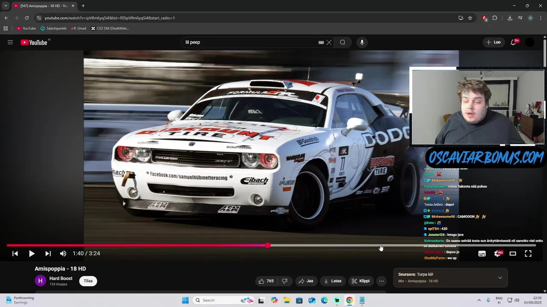This screenshot has width=547, height=307.
Task: Open the Windows Start menu
Action: coord(185,300)
